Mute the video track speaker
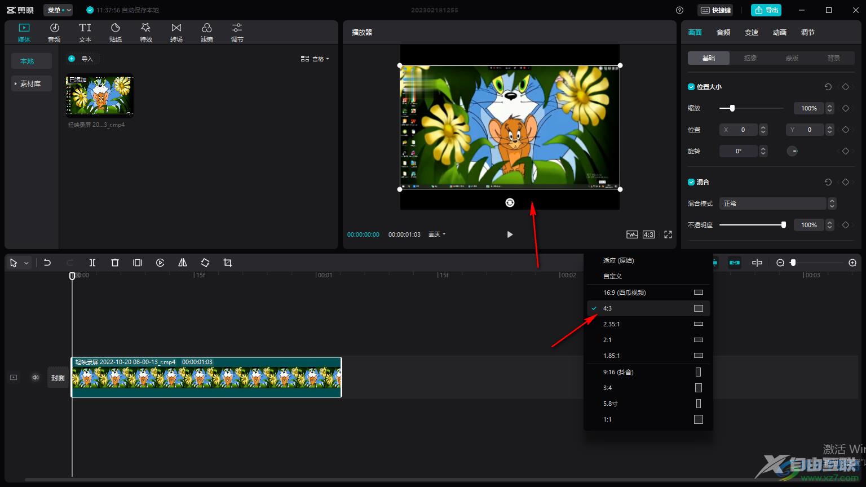 36,378
